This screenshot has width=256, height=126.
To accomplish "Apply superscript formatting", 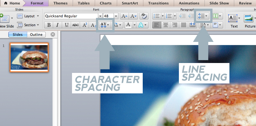I will point(84,25).
